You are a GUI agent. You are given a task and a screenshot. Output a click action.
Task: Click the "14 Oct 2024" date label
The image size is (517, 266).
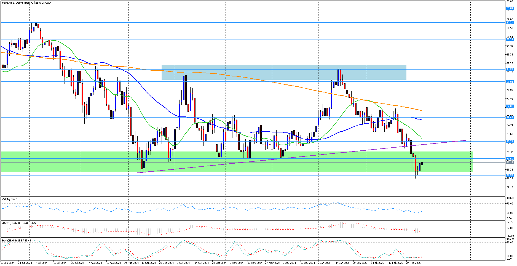click(202, 263)
